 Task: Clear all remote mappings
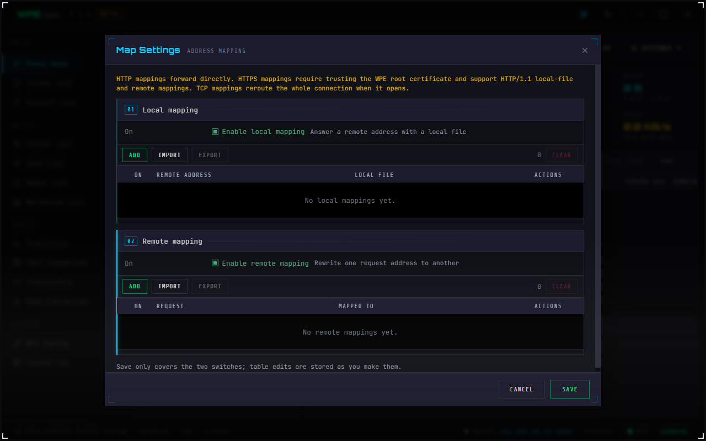561,286
